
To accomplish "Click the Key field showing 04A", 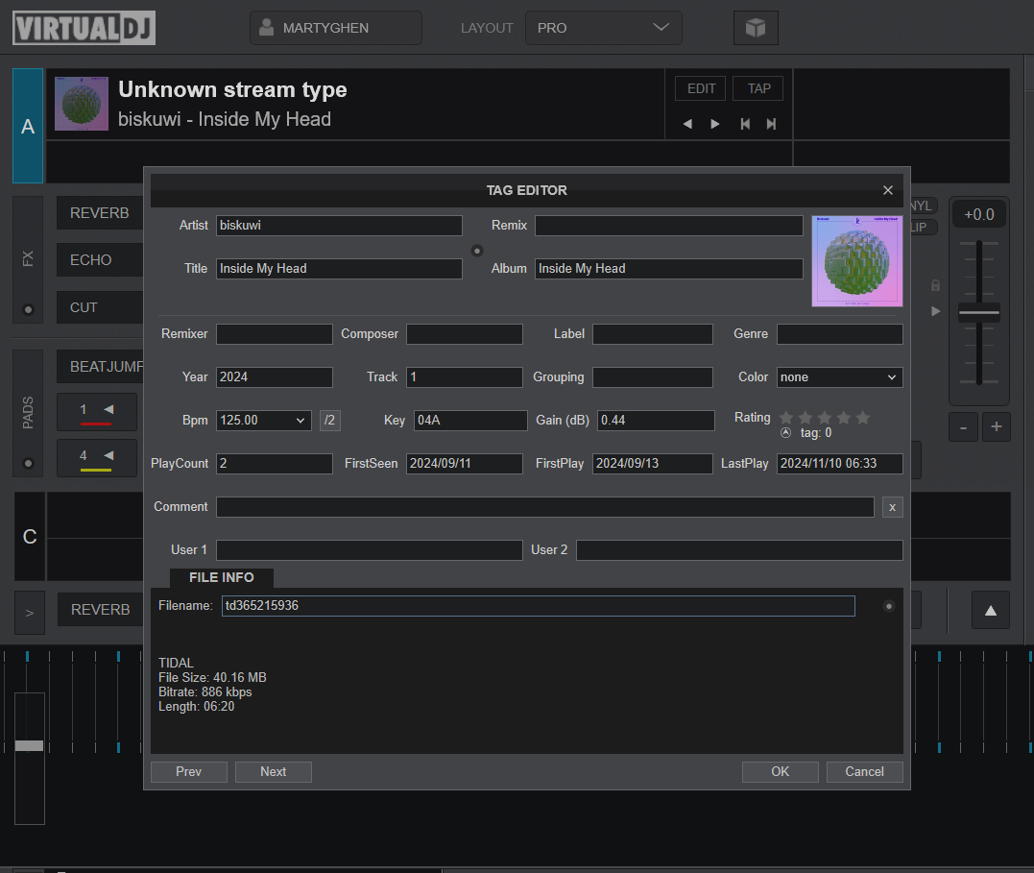I will click(470, 421).
